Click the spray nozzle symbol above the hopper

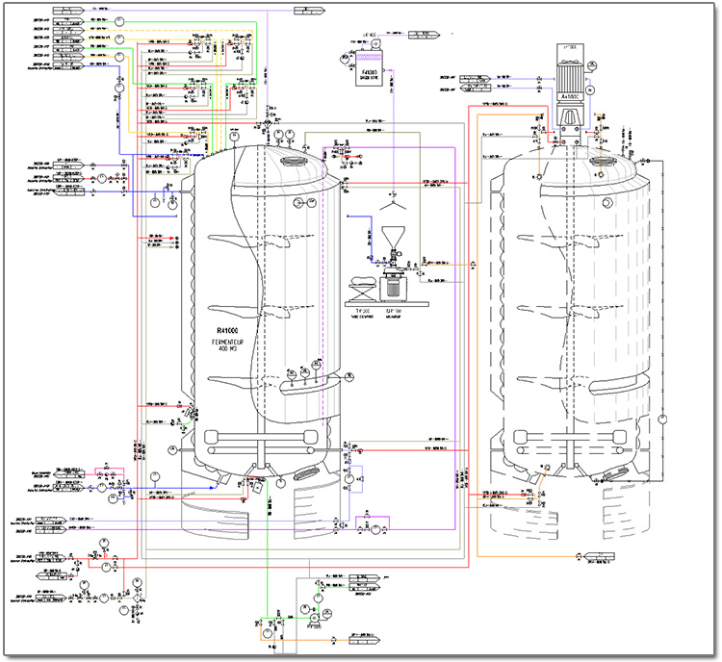click(394, 202)
